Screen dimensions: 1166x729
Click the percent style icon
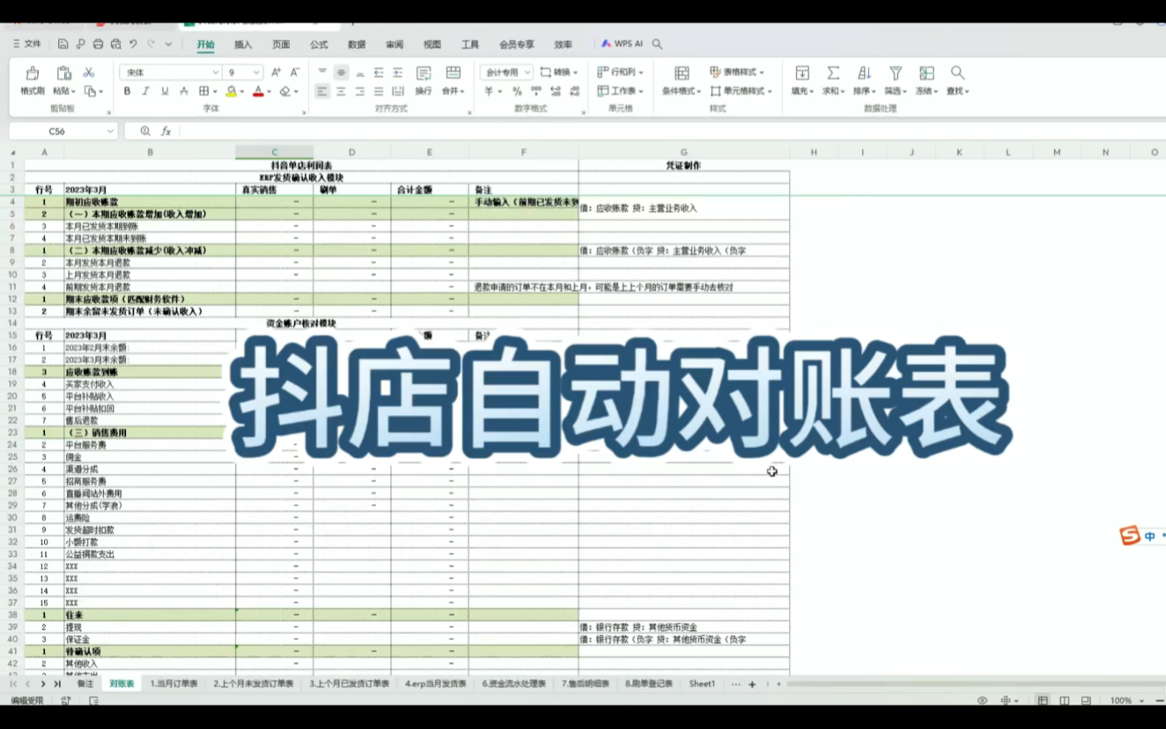point(517,91)
